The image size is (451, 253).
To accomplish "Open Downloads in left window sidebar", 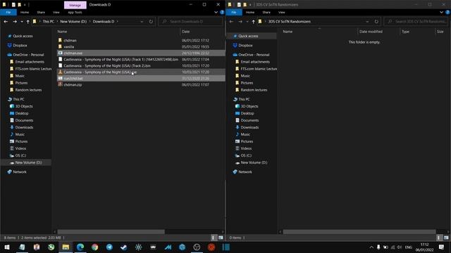I will [x=24, y=127].
